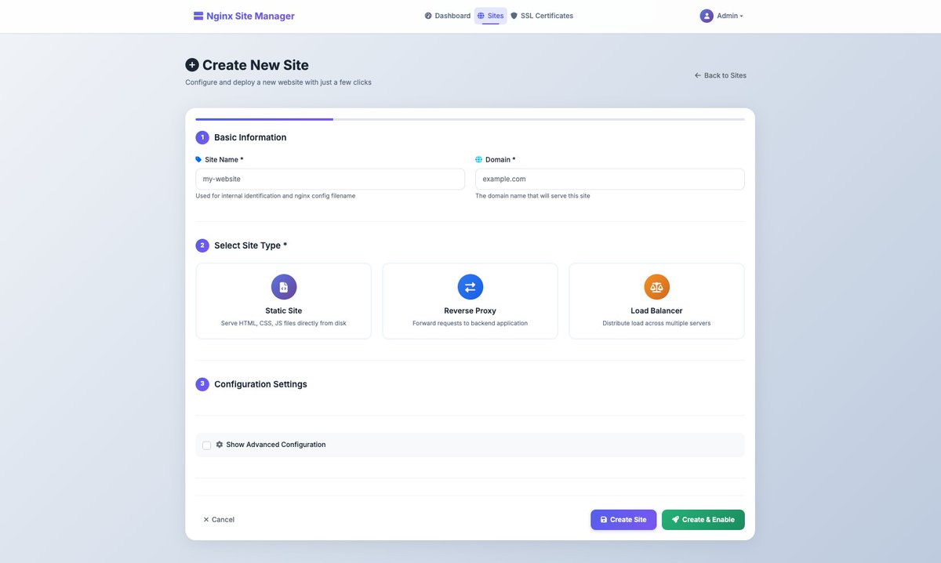
Task: Click the Load Balancer scale icon
Action: click(657, 287)
